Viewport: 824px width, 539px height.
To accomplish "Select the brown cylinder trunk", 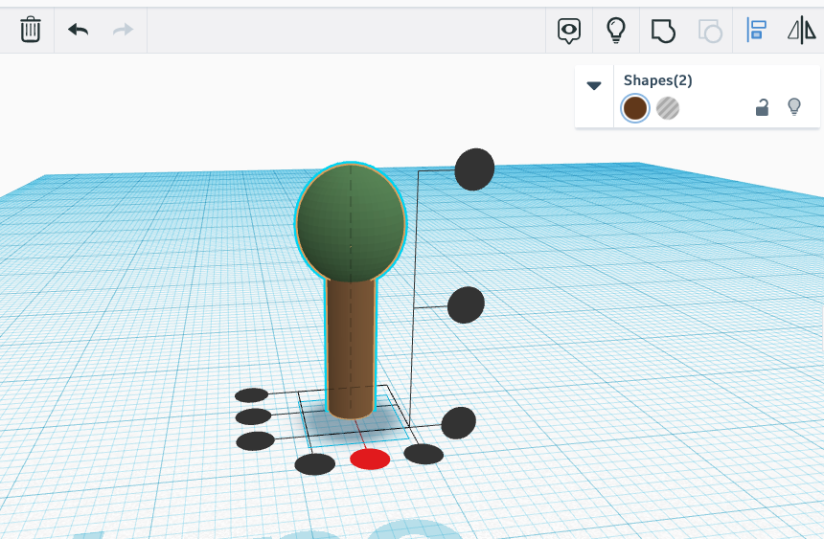I will 351,349.
